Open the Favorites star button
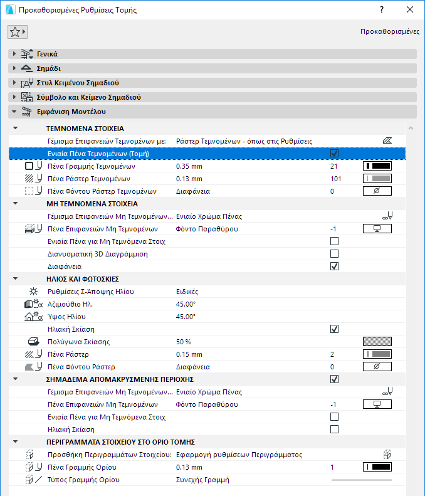The width and height of the screenshot is (425, 496). click(18, 32)
